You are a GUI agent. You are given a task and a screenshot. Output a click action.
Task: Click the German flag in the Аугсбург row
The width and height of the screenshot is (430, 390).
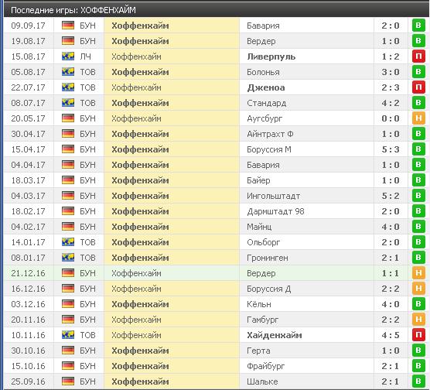[68, 118]
